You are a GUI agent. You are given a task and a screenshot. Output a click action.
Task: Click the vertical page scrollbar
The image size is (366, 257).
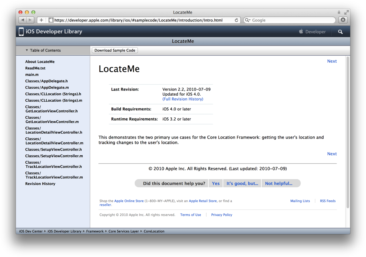tap(348, 132)
